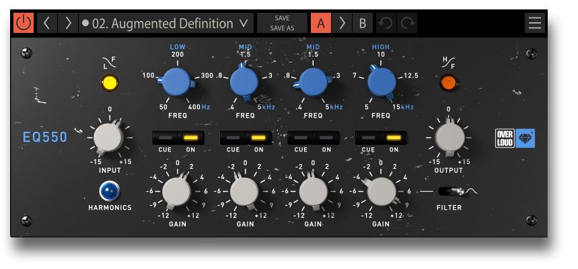Screen dimensions: 578x269
Task: Click SAVE AS preset button
Action: [282, 28]
